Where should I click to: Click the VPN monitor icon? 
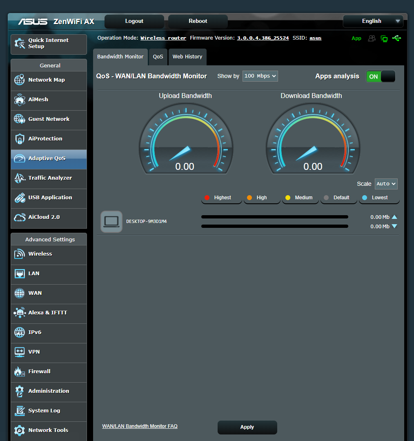tap(20, 352)
